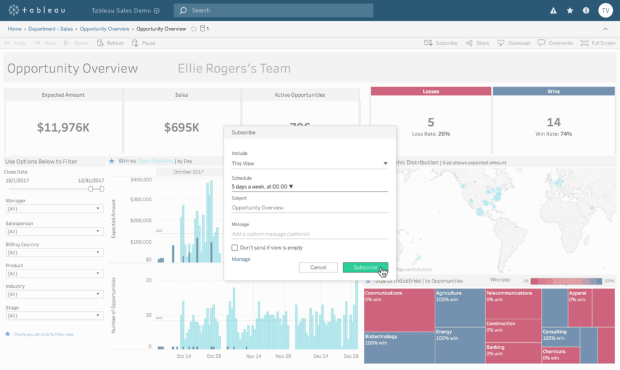Open the Product filter dropdown
Image resolution: width=620 pixels, height=370 pixels.
click(54, 273)
